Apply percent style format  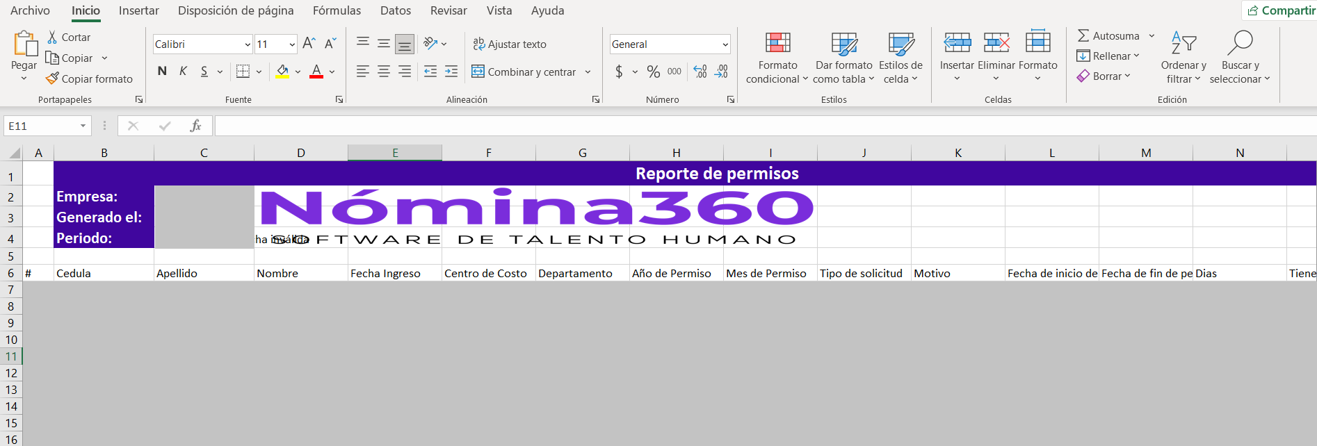(654, 72)
